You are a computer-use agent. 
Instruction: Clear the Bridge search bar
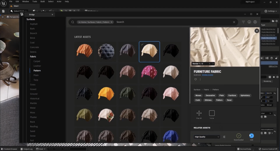(234, 22)
